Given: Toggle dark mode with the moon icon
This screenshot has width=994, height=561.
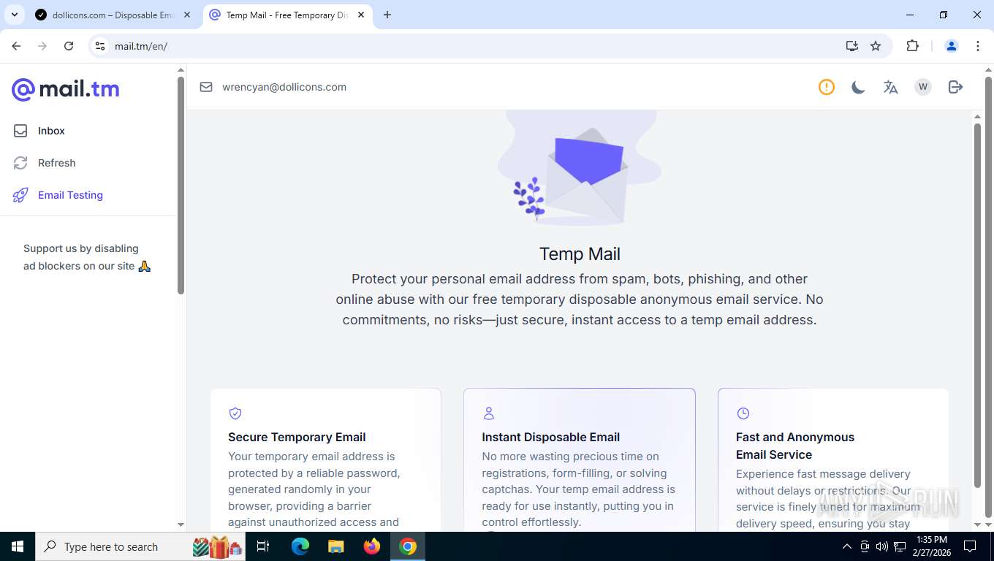Looking at the screenshot, I should [858, 87].
